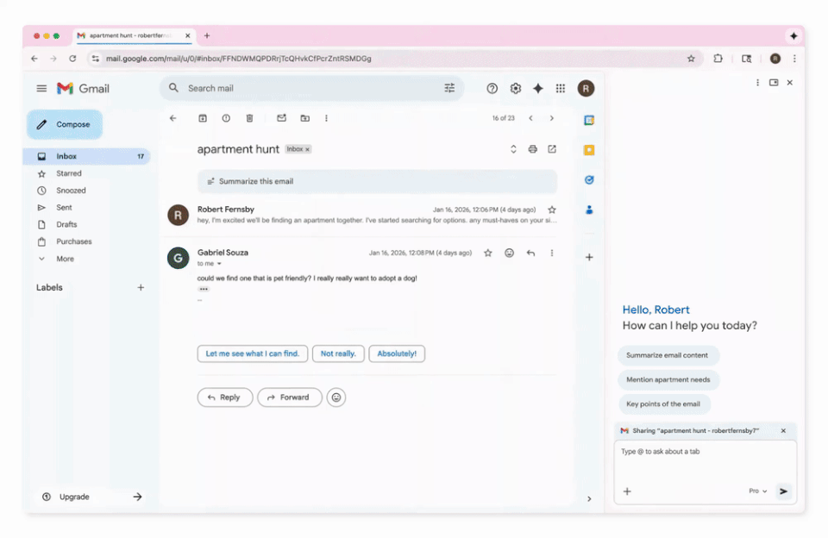Viewport: 828px width, 538px height.
Task: Archive the open email
Action: coord(203,118)
